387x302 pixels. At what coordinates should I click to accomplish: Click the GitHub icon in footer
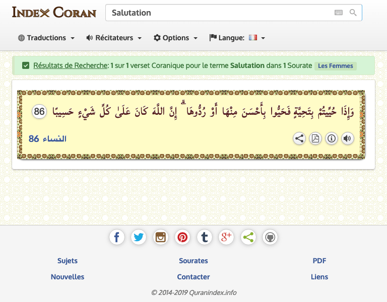[270, 237]
